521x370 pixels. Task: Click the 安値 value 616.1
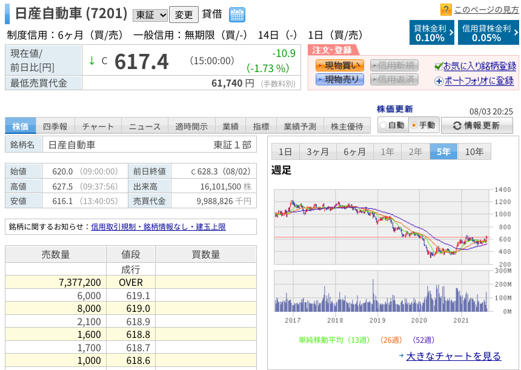pyautogui.click(x=62, y=201)
